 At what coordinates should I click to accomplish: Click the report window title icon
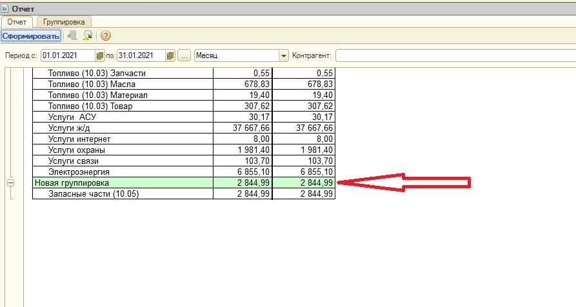coord(6,8)
